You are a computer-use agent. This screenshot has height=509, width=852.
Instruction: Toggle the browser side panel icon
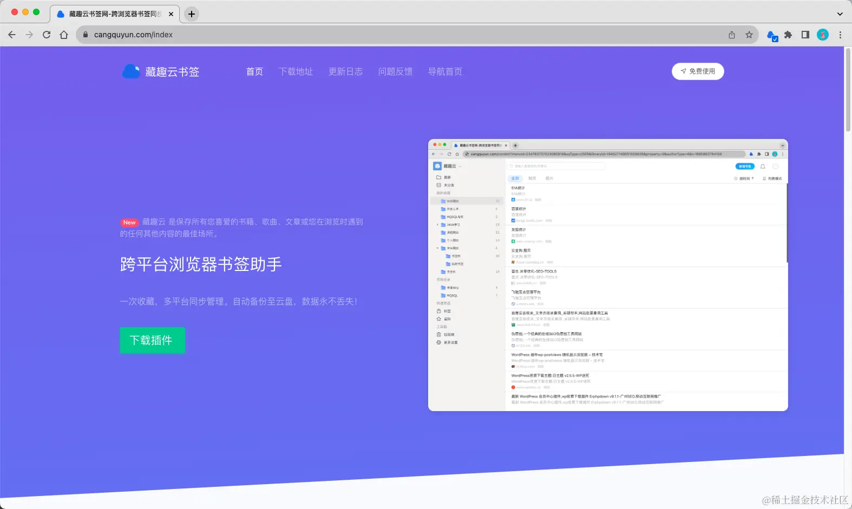tap(805, 35)
